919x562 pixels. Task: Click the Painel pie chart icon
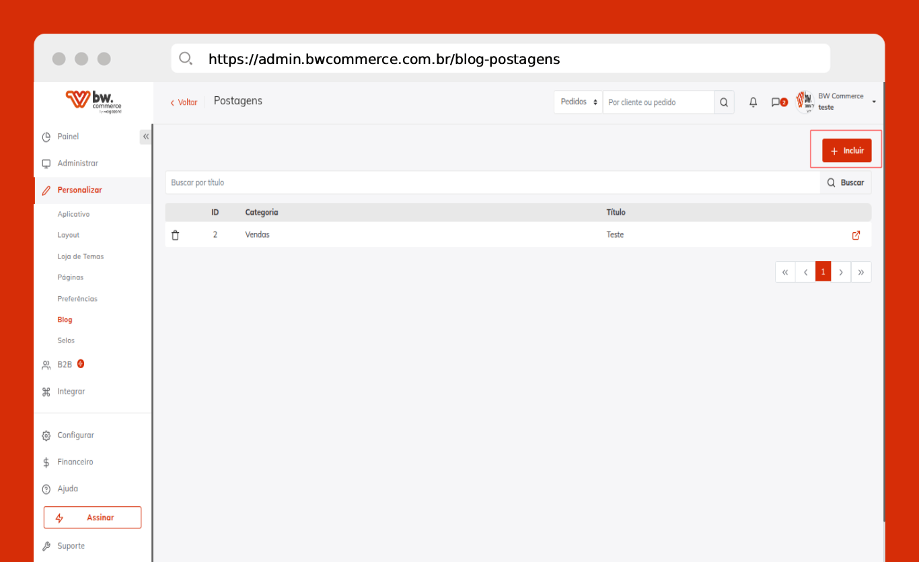(x=46, y=137)
